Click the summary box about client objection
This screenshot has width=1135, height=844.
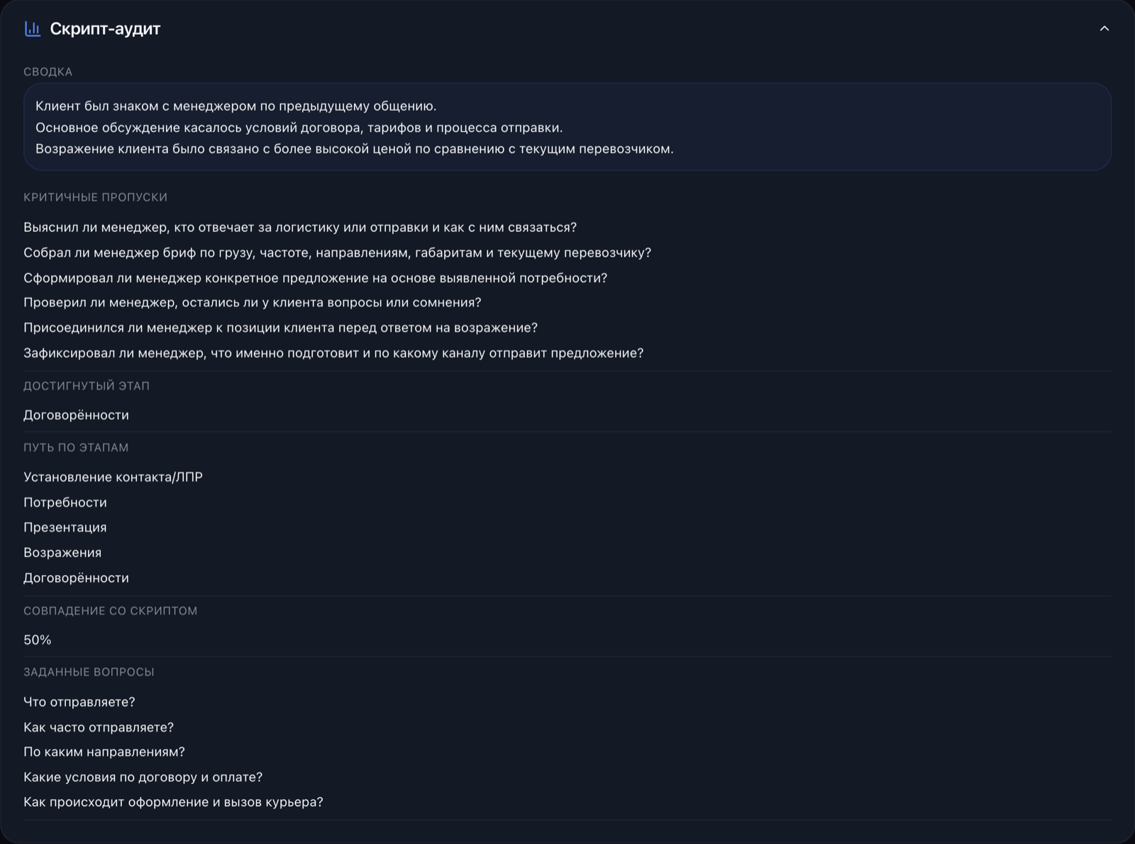(x=567, y=127)
